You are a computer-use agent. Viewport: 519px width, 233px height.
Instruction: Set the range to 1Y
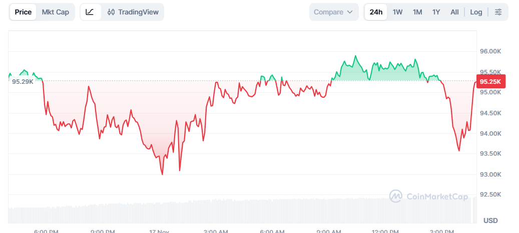[436, 12]
